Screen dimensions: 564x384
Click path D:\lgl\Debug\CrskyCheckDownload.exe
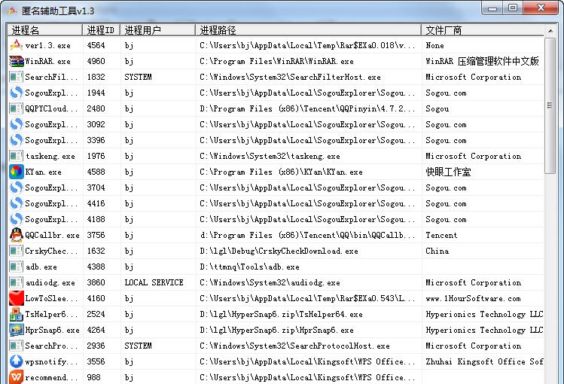click(x=279, y=251)
